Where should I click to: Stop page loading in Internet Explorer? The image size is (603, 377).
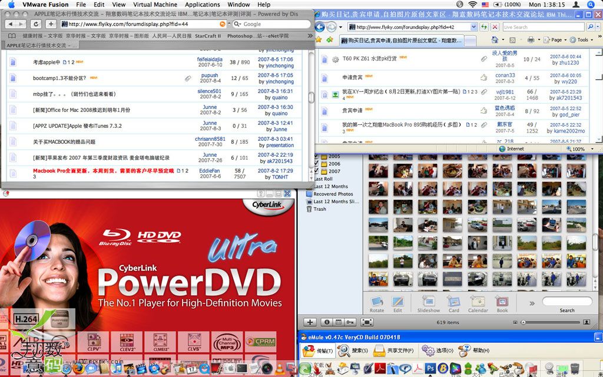495,27
